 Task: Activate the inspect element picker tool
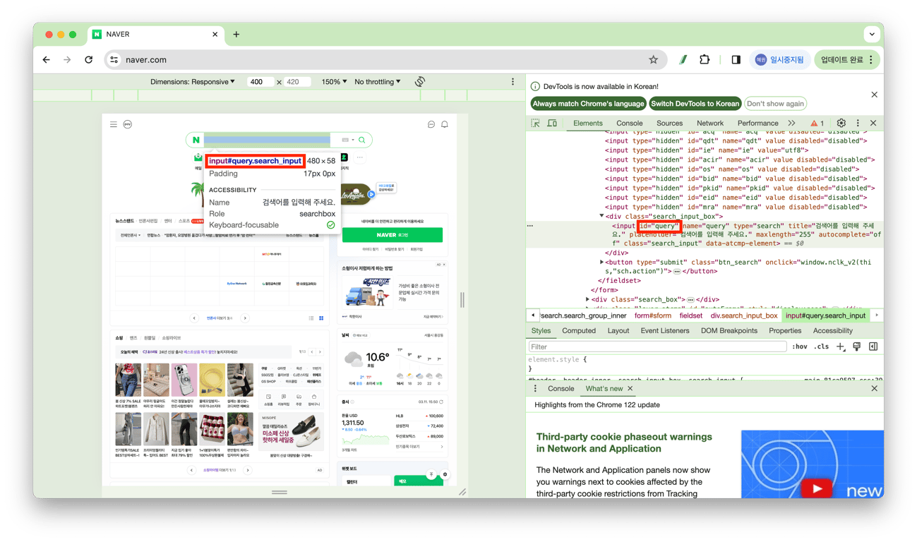(x=536, y=124)
